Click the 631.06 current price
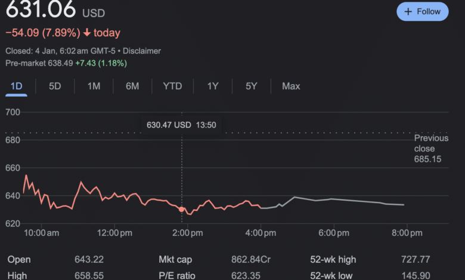 [41, 10]
